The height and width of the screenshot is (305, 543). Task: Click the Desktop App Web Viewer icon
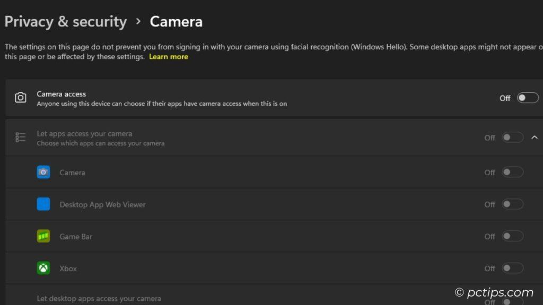43,204
